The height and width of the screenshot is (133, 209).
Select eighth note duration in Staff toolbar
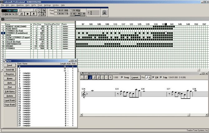click(x=94, y=77)
